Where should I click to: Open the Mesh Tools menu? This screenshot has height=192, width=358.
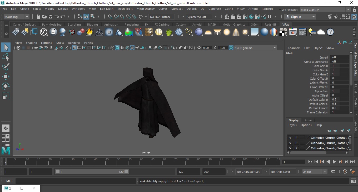pyautogui.click(x=125, y=9)
